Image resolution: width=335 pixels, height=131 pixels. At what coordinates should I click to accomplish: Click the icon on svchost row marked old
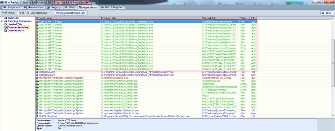(x=37, y=110)
